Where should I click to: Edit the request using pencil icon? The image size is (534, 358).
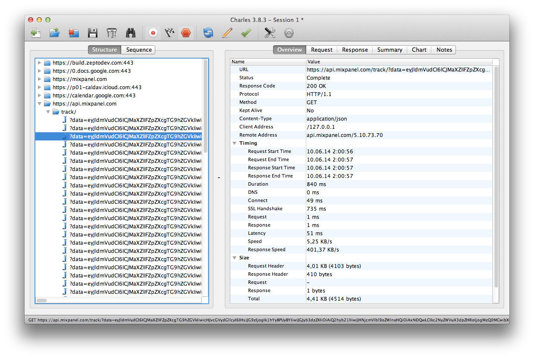pyautogui.click(x=227, y=33)
